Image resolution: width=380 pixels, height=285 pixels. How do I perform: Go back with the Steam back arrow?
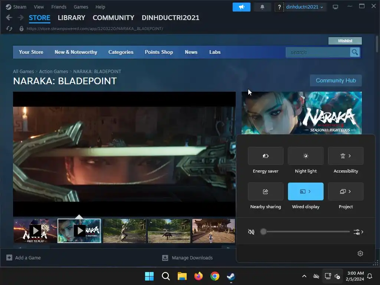(9, 17)
